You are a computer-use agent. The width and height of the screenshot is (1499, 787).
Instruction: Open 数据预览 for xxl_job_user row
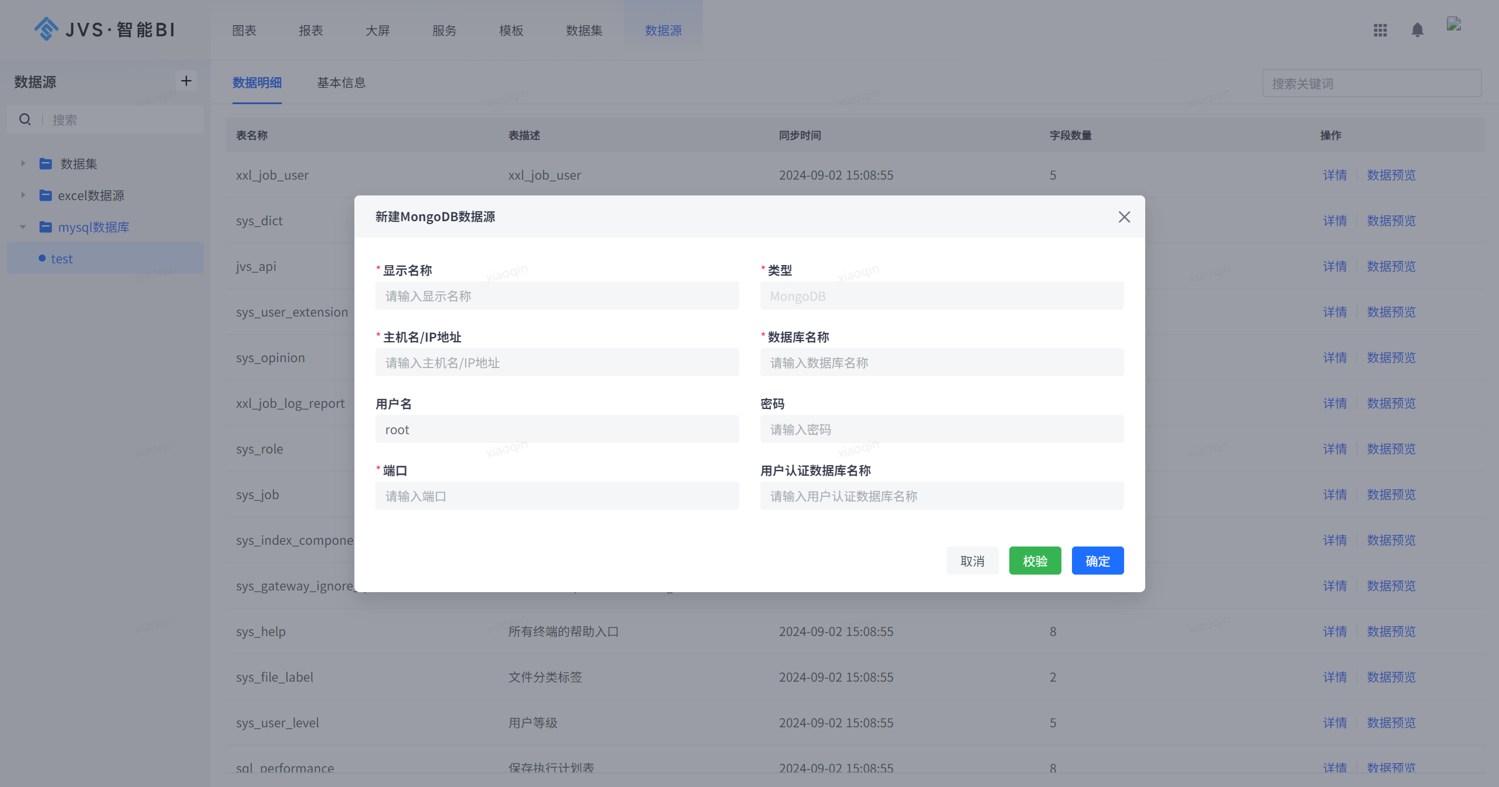coord(1391,175)
